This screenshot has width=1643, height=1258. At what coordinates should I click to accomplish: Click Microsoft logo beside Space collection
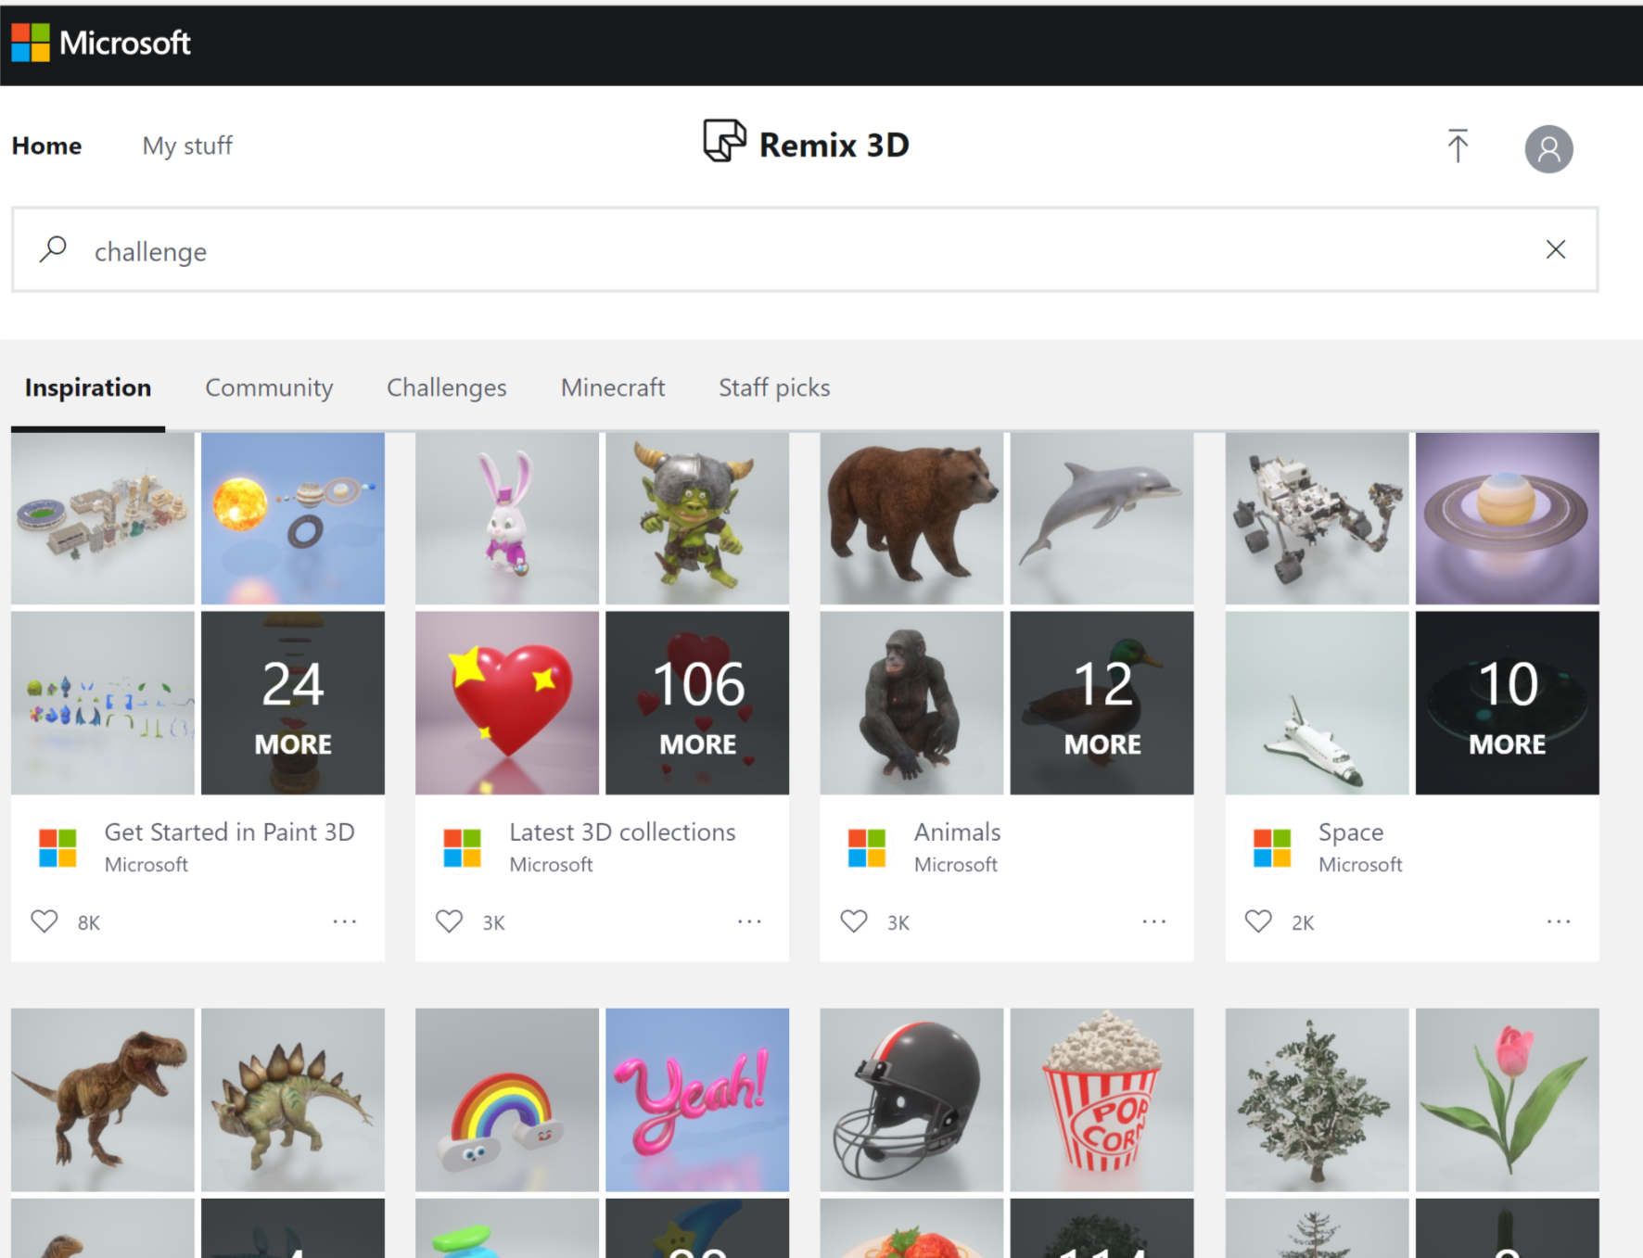click(1272, 848)
